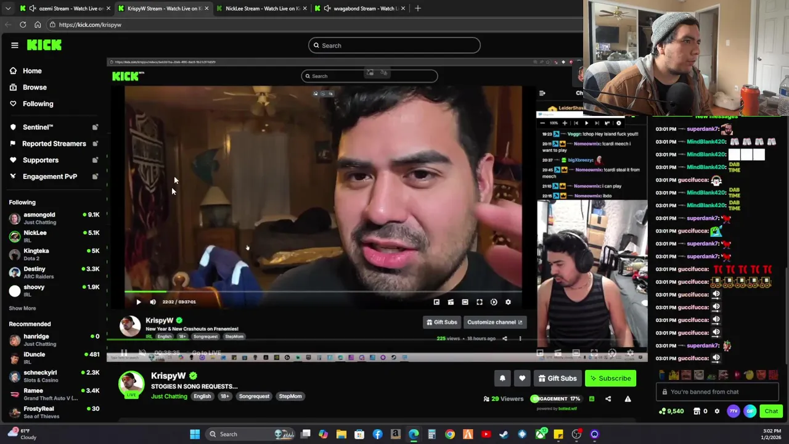Image resolution: width=789 pixels, height=444 pixels.
Task: Play the VOD in embedded player
Action: coord(138,302)
